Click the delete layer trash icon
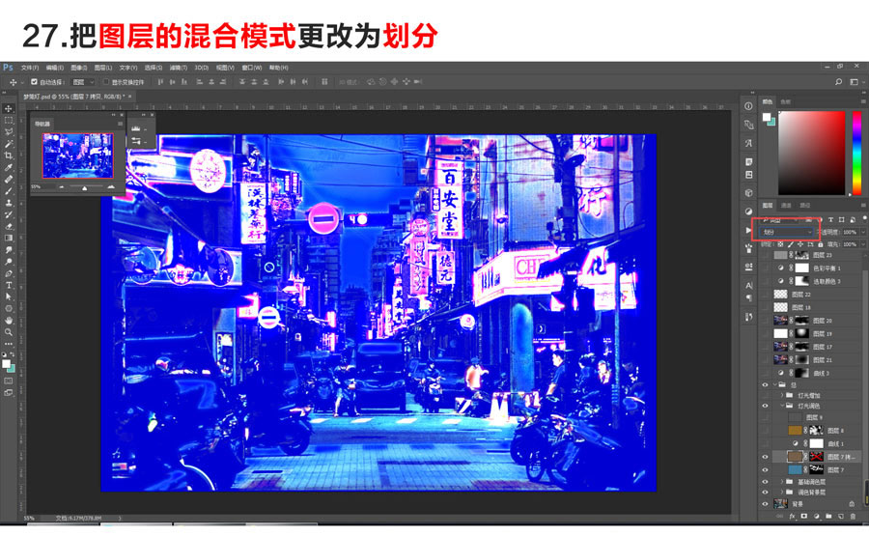Viewport: 869px width, 536px height. (853, 516)
